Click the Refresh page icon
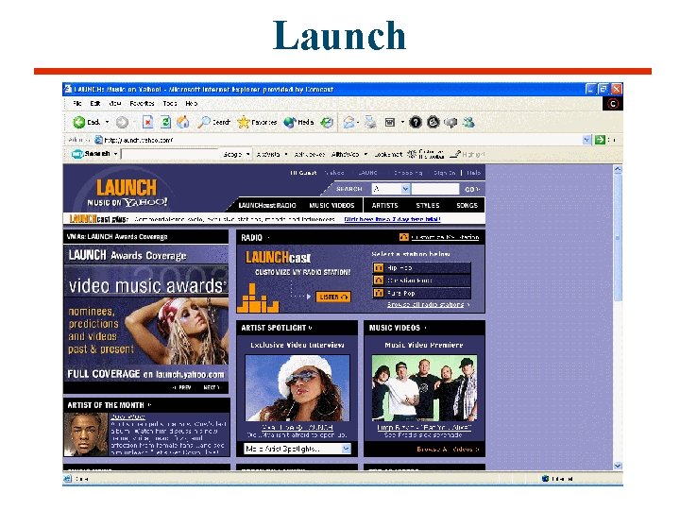Screen dimensions: 680x510 (165, 122)
